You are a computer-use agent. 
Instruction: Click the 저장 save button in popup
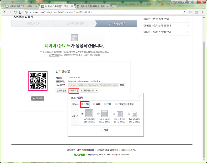(x=106, y=130)
